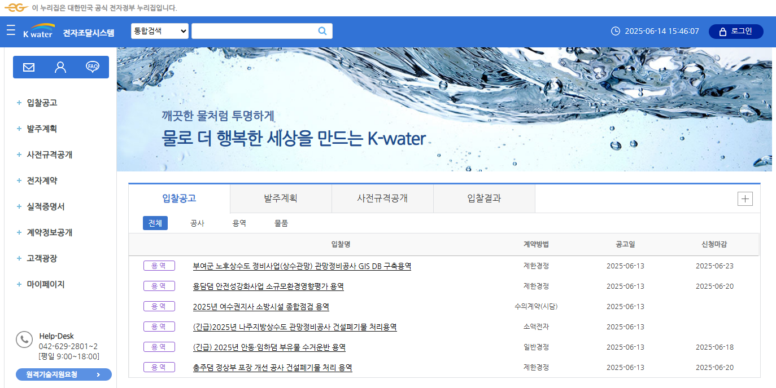Select the 물품 filter
The height and width of the screenshot is (388, 776).
click(x=281, y=223)
